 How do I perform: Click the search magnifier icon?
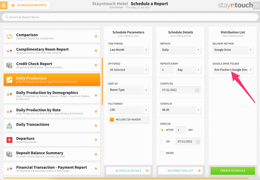[x=7, y=17]
